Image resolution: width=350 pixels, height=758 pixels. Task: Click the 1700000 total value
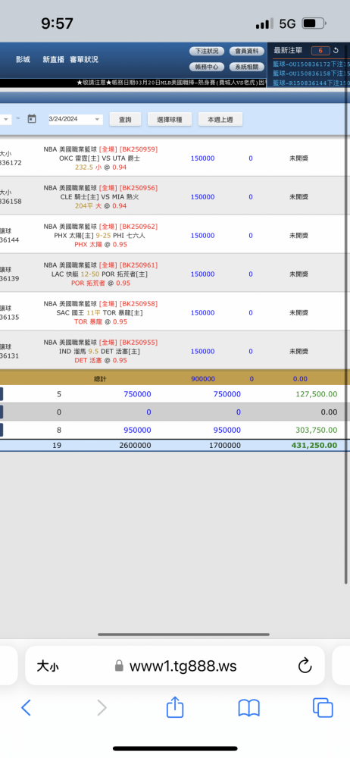pyautogui.click(x=225, y=445)
